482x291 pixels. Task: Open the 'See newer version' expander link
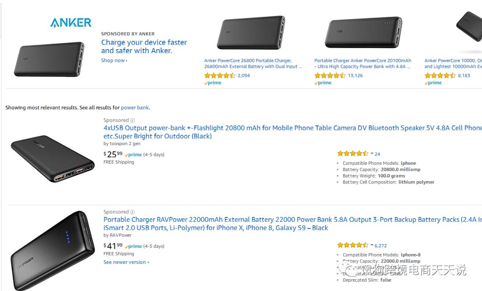(126, 262)
